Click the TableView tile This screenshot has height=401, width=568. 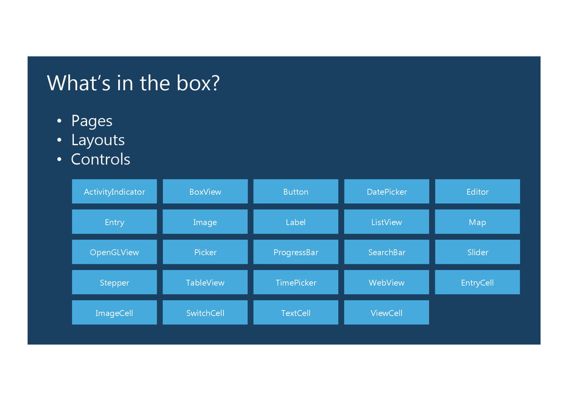point(205,282)
